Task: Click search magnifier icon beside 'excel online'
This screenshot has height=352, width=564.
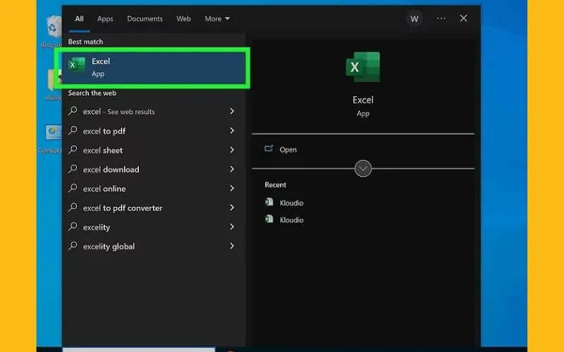Action: coord(73,188)
